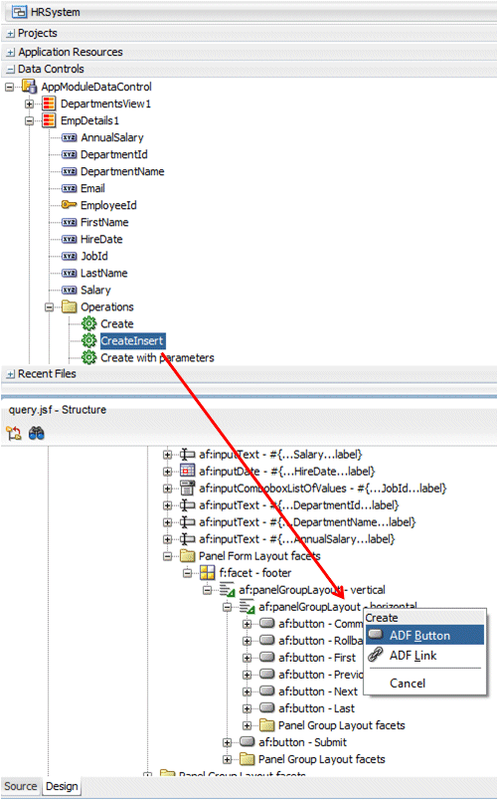
Task: Collapse the EmpDetails1 node
Action: [30, 121]
